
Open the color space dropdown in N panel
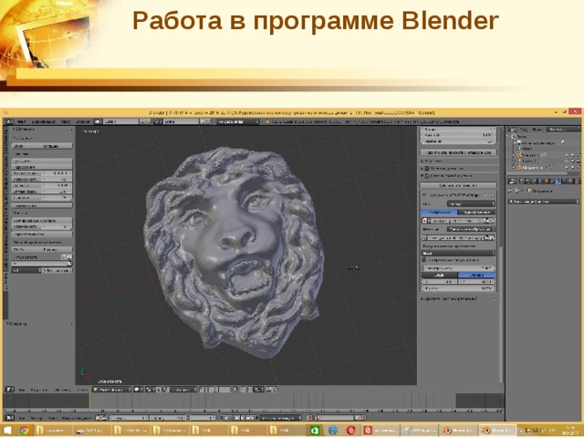pos(458,253)
